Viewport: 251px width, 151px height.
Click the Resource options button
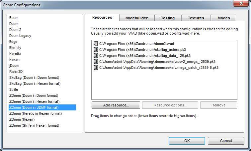pyautogui.click(x=170, y=105)
